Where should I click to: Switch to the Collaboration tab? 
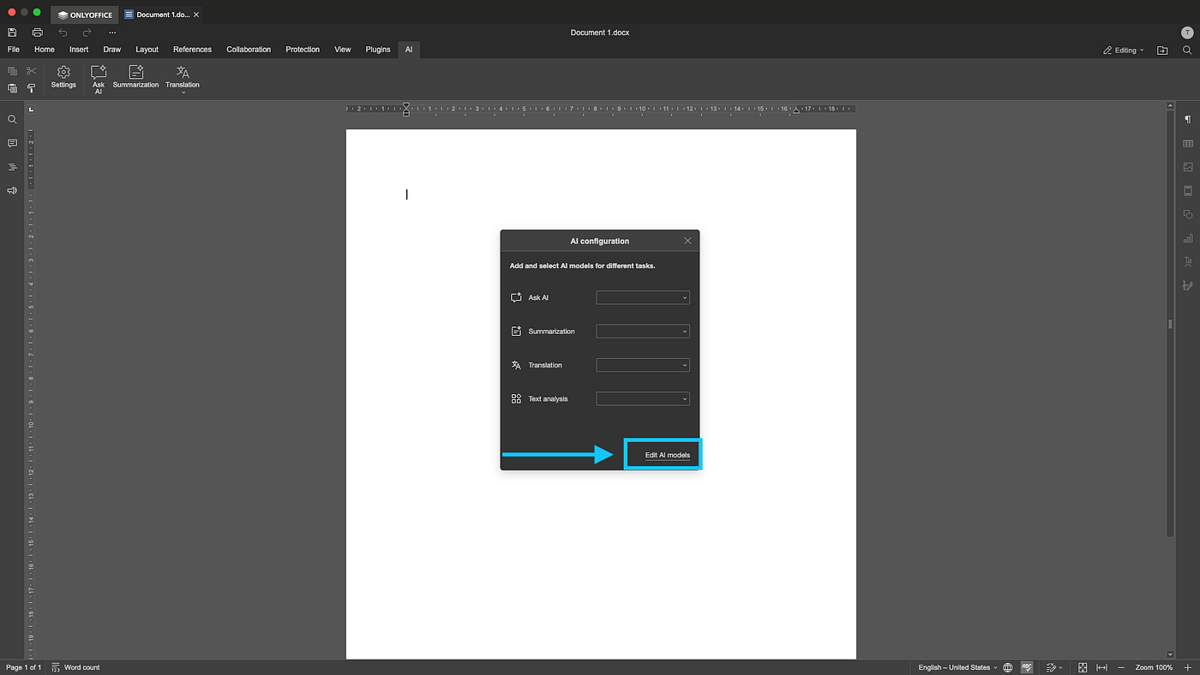click(249, 50)
